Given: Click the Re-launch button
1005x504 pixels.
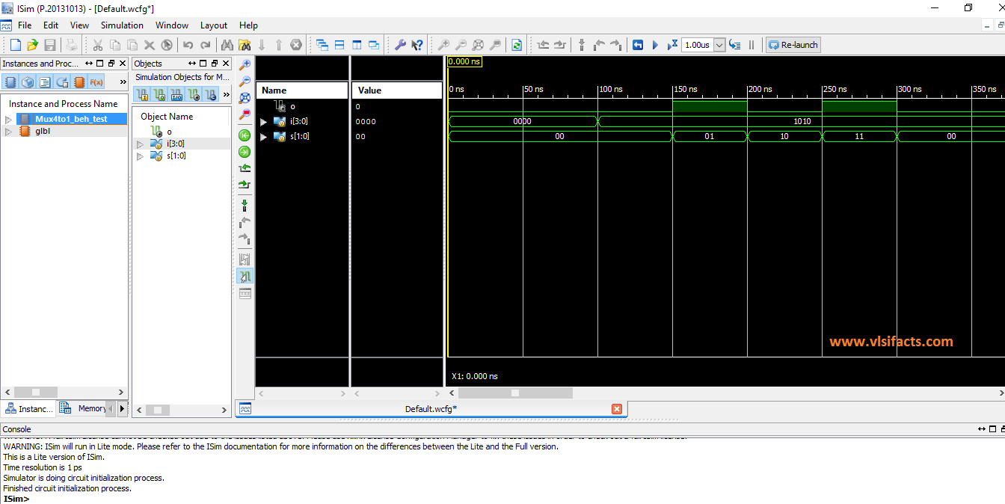Looking at the screenshot, I should coord(793,44).
